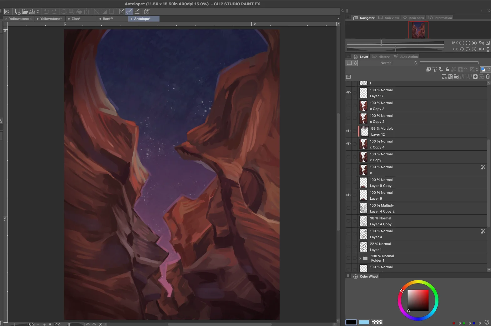Open Save options up-down arrow
The image size is (491, 326).
tap(38, 12)
